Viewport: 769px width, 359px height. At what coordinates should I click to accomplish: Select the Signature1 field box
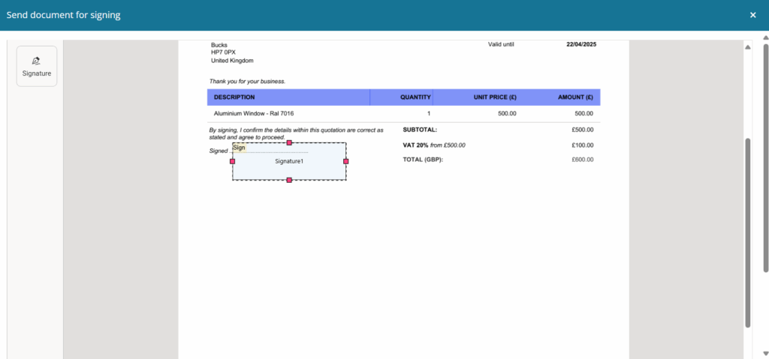point(289,166)
